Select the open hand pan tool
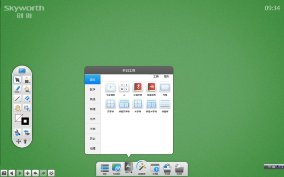 coord(18,108)
